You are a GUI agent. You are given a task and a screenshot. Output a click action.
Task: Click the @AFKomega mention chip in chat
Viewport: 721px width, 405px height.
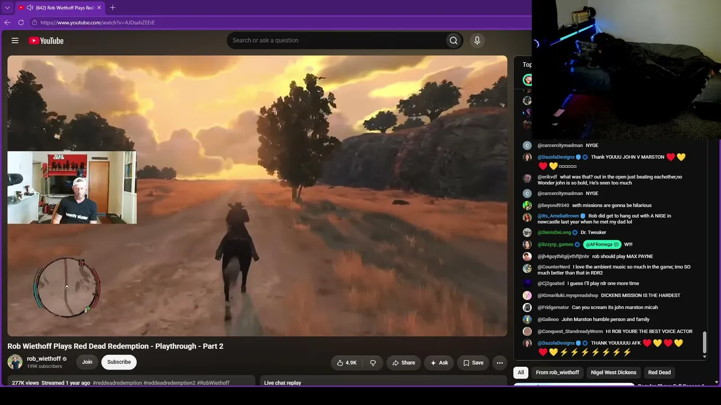[x=603, y=245]
